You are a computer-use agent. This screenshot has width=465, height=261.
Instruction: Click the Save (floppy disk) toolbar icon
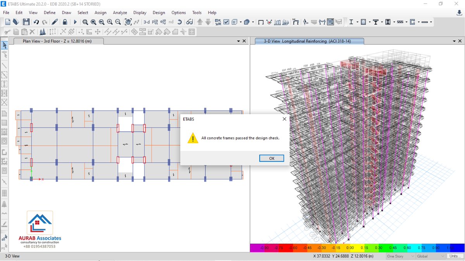tap(26, 22)
